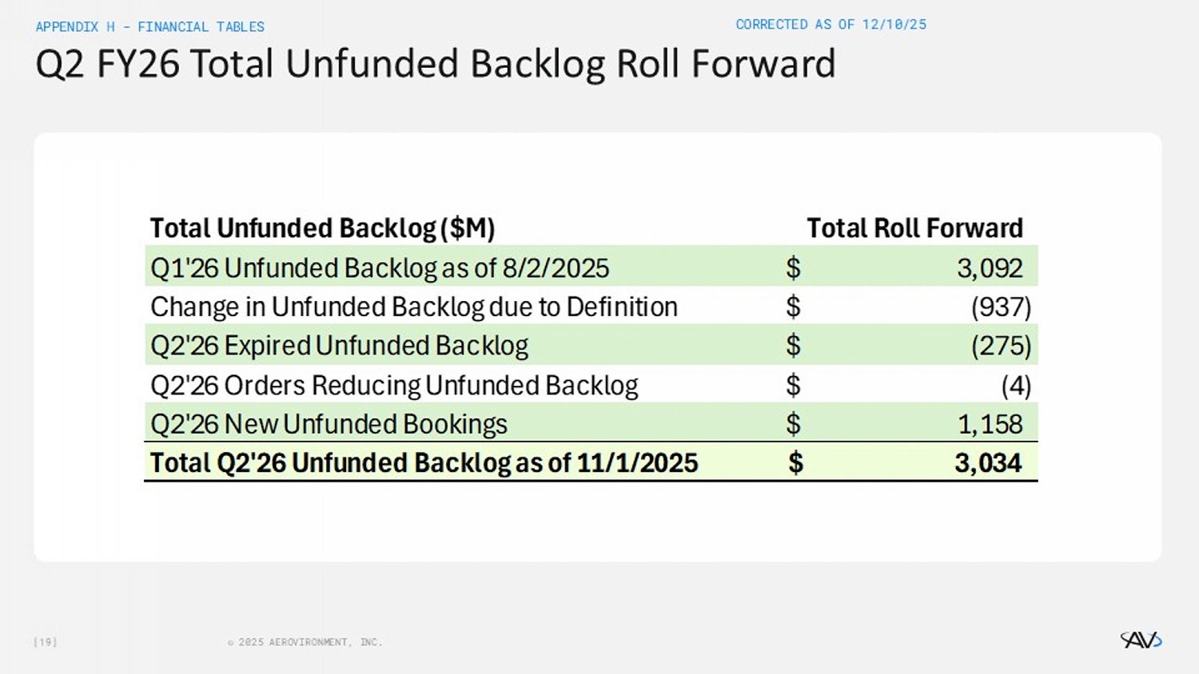Select the 'Q2'26 Expired Unfunded Backlog' row label
The height and width of the screenshot is (674, 1199).
coord(339,346)
